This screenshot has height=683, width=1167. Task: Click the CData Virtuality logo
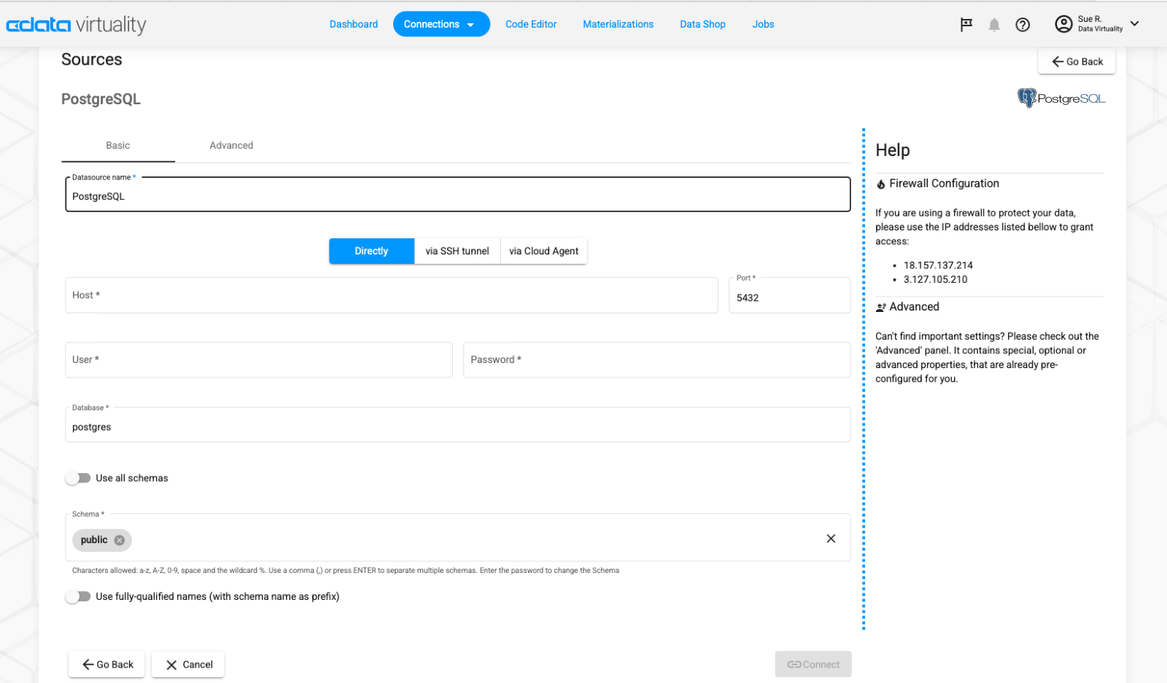(76, 24)
